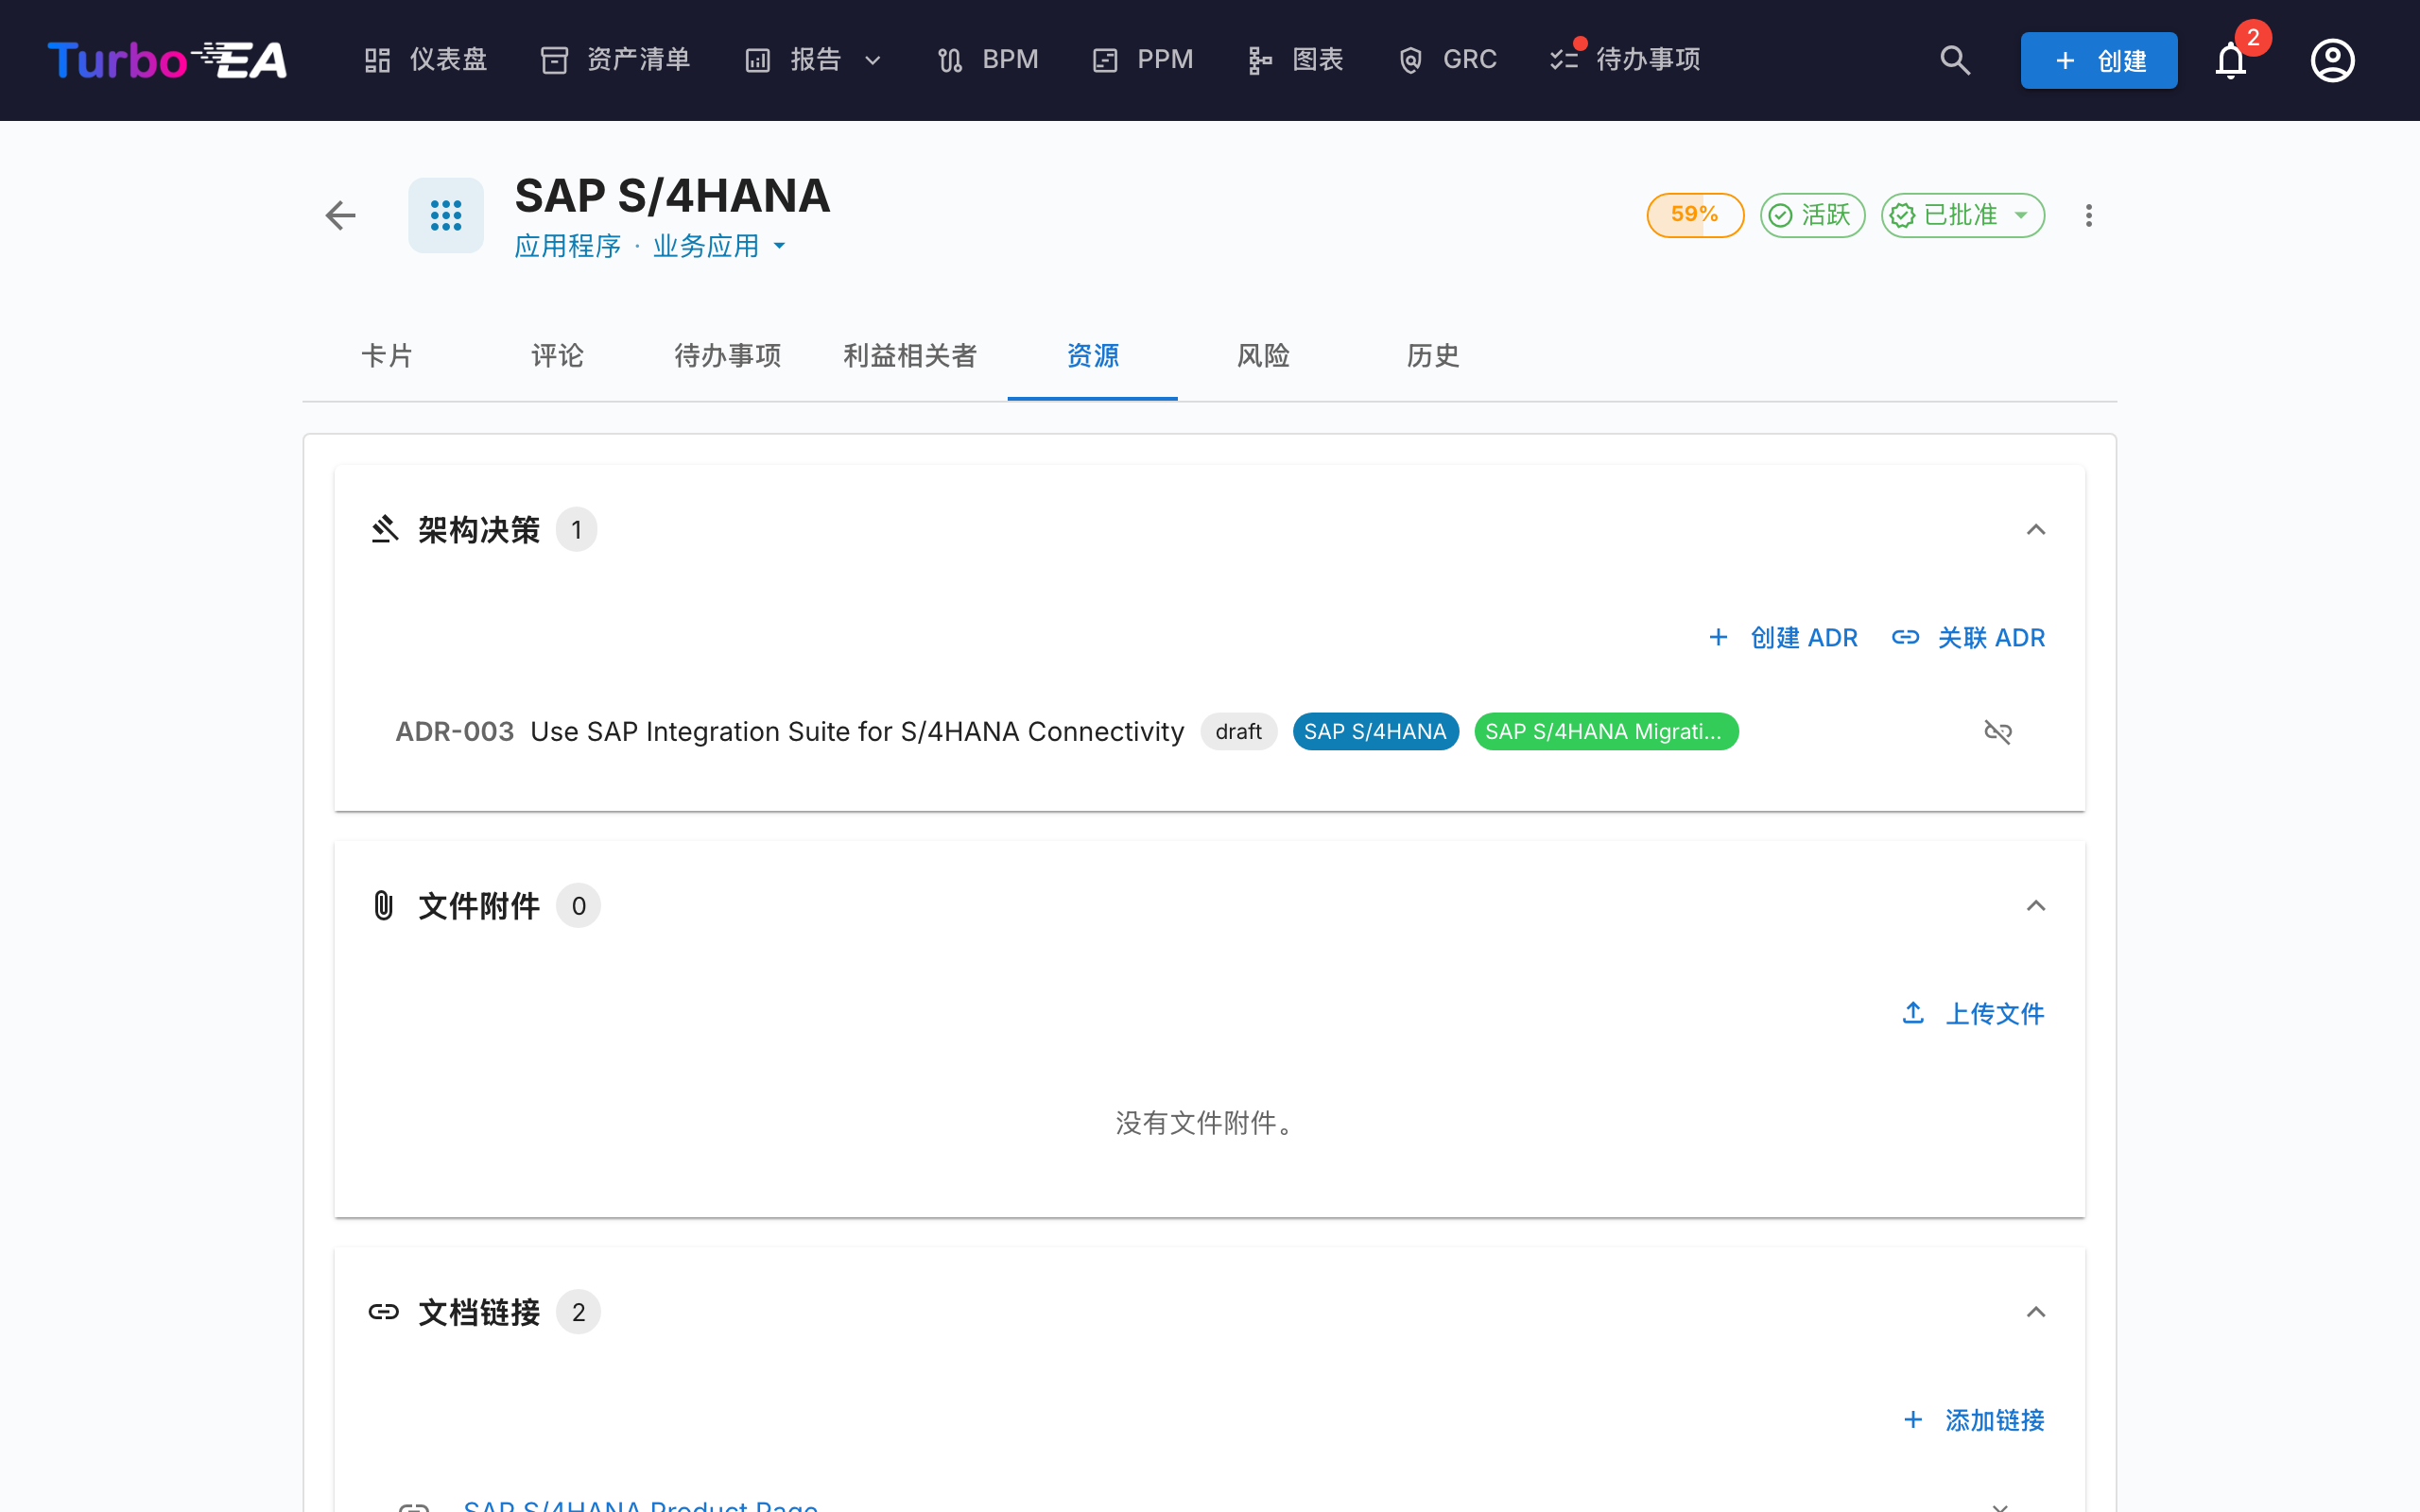Open the three-dot more options menu
Image resolution: width=2420 pixels, height=1512 pixels.
2088,215
